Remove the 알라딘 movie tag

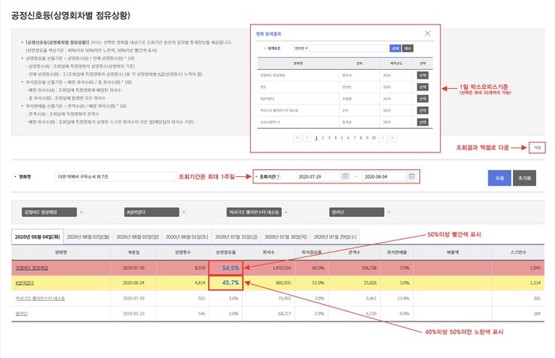point(388,212)
